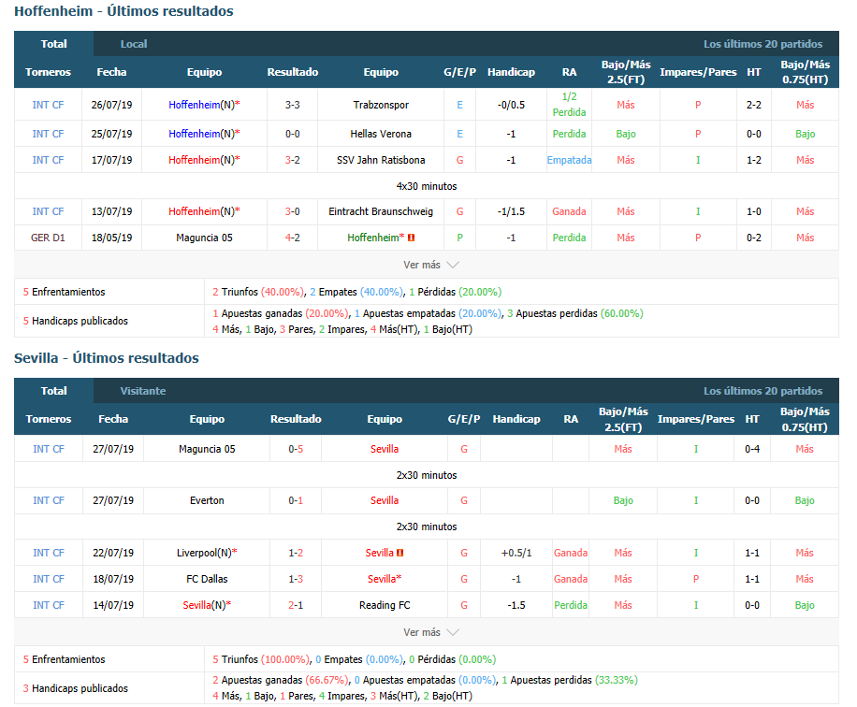The height and width of the screenshot is (707, 857).
Task: Click INT CF tournament in the Reading FC row
Action: coord(49,605)
